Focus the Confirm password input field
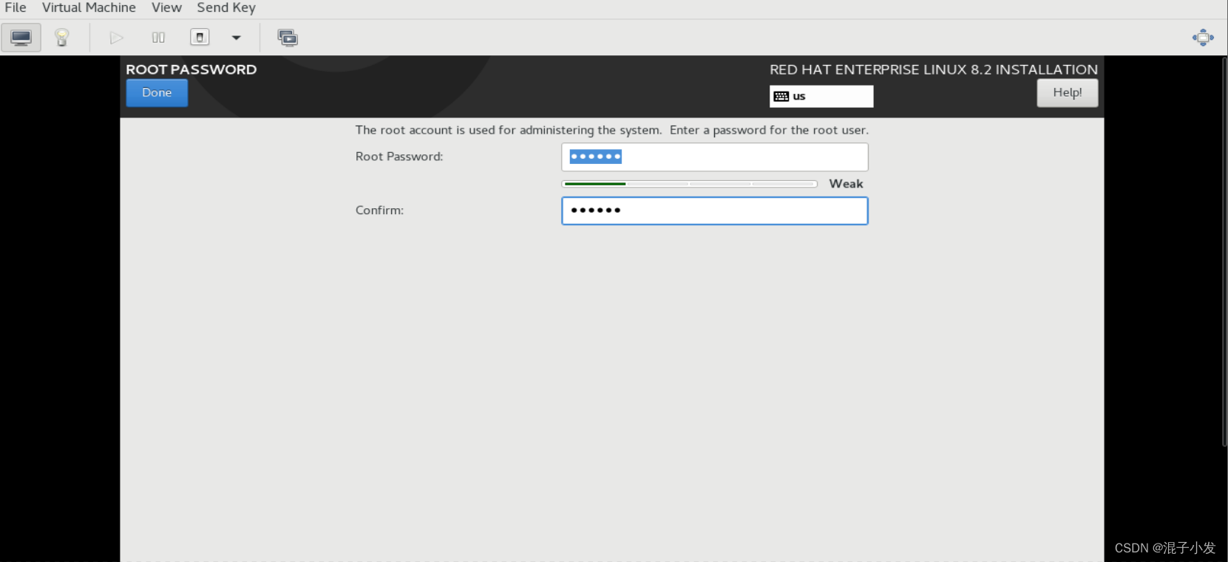The image size is (1228, 562). (715, 210)
